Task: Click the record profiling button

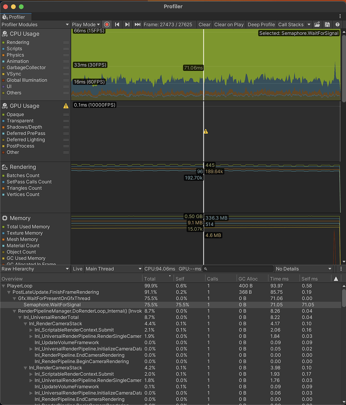Action: click(107, 25)
